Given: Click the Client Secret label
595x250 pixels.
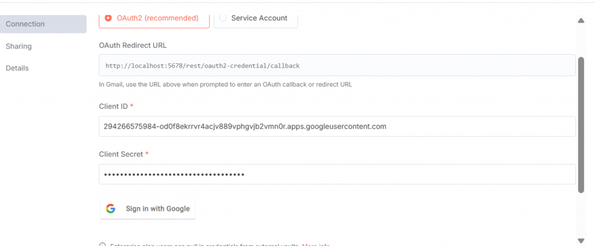Looking at the screenshot, I should [121, 153].
